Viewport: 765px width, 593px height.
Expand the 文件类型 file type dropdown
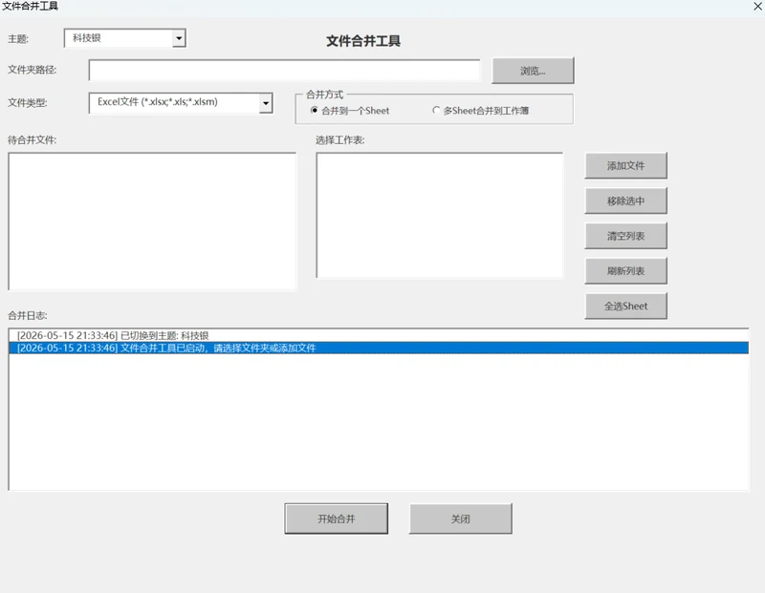pos(266,103)
